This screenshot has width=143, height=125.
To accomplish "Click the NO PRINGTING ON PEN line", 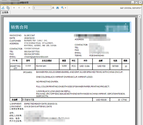I will [47, 82].
